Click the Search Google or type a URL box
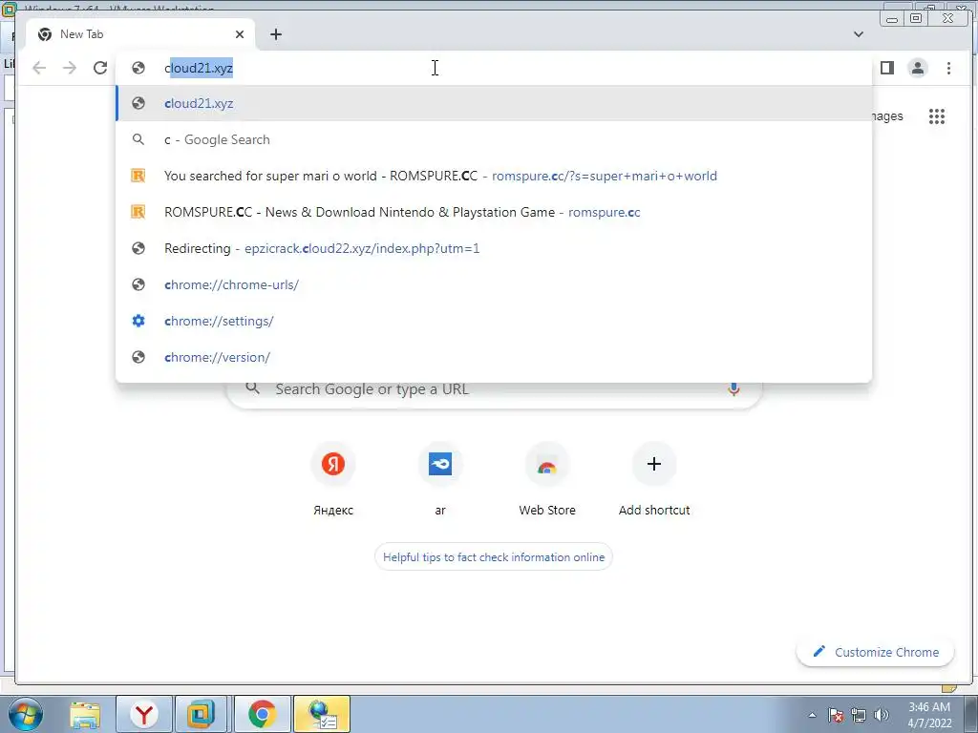The image size is (978, 733). coord(494,391)
